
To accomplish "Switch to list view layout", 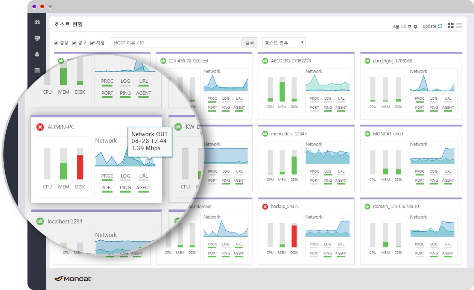I will click(x=459, y=26).
